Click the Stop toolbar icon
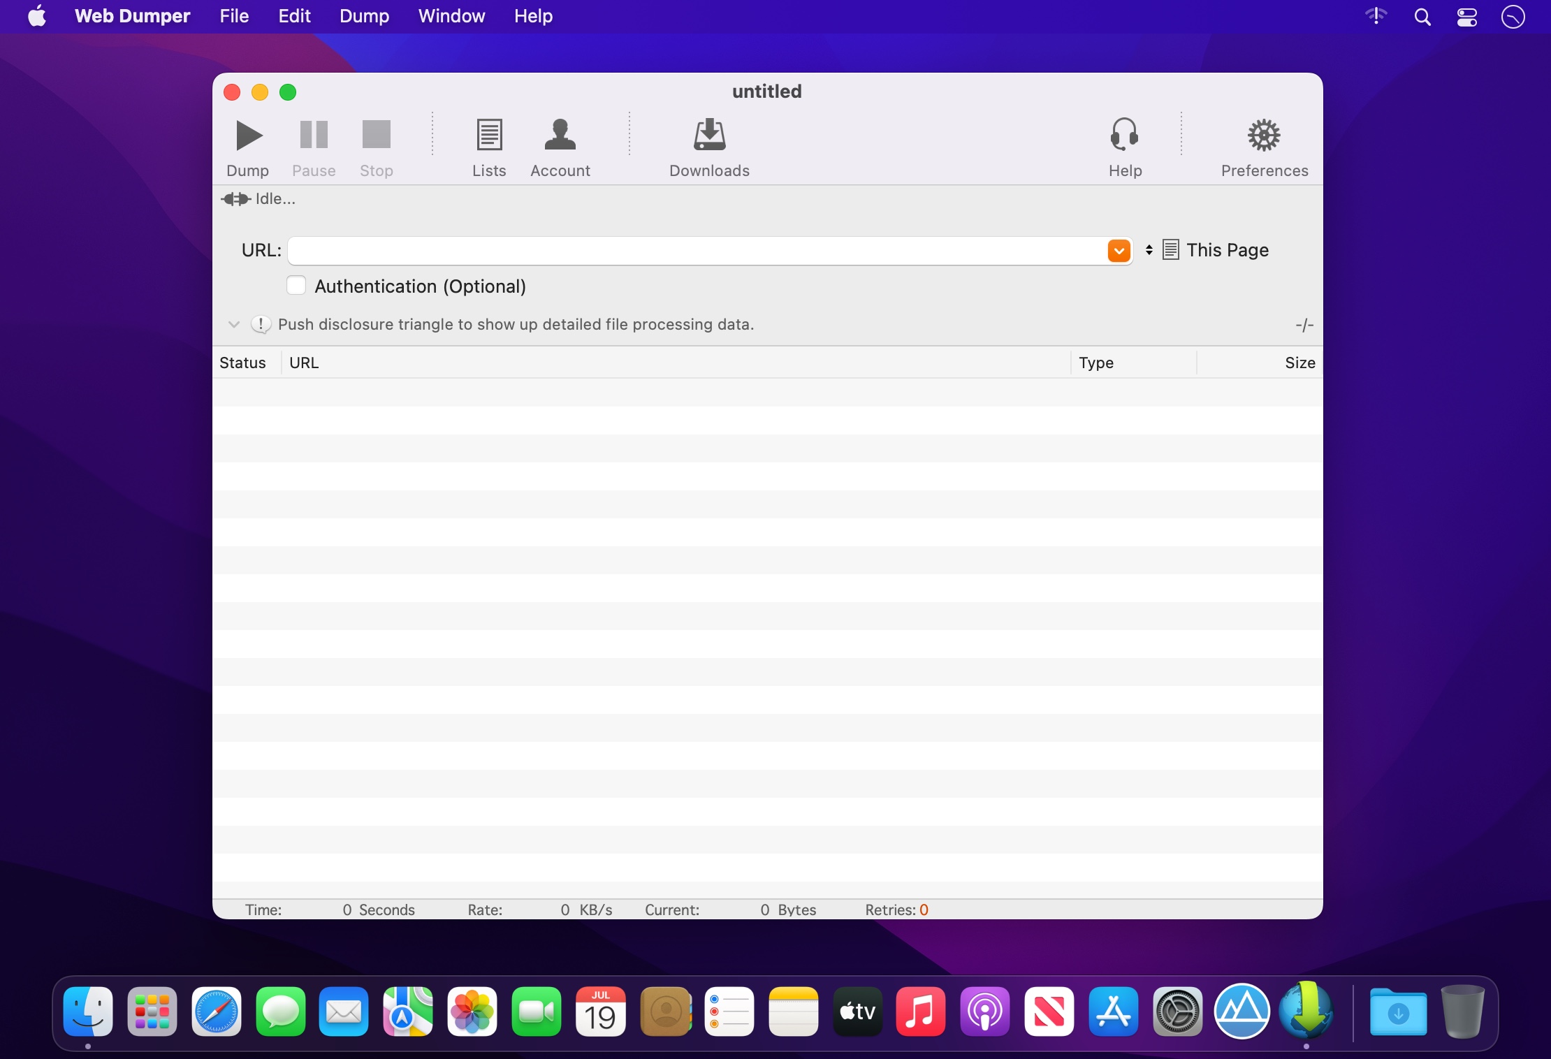The image size is (1551, 1059). click(376, 136)
